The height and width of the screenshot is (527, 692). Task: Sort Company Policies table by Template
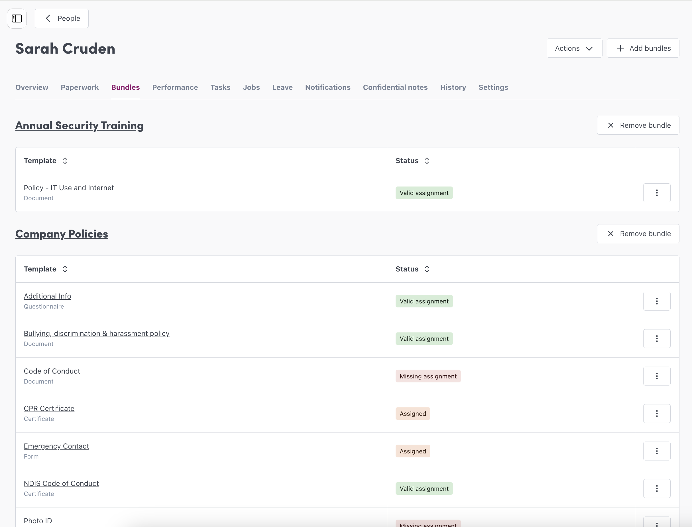tap(65, 269)
